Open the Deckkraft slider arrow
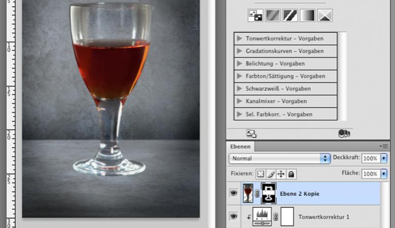This screenshot has width=395, height=228. pyautogui.click(x=384, y=158)
